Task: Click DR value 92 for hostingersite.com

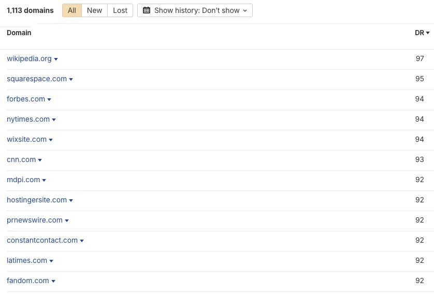Action: click(x=419, y=200)
